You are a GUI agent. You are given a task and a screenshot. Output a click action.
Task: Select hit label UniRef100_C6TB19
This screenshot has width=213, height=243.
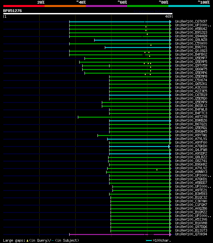point(191,95)
